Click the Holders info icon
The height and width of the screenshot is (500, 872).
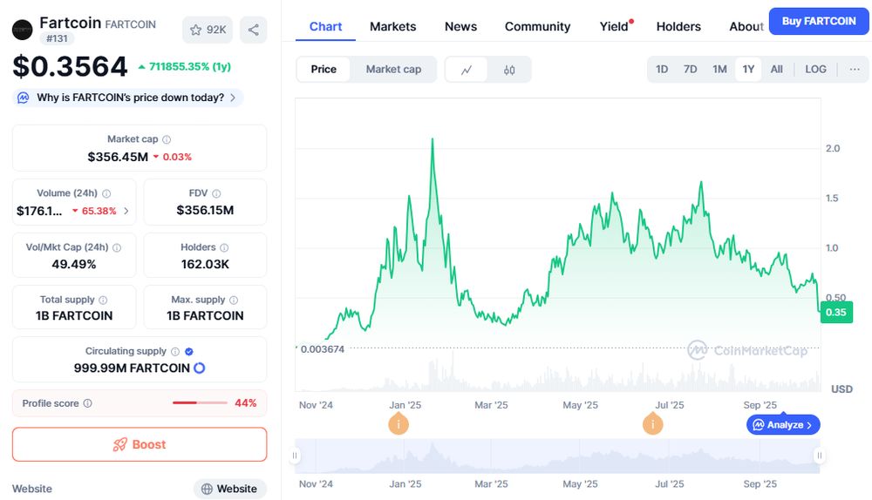[224, 247]
